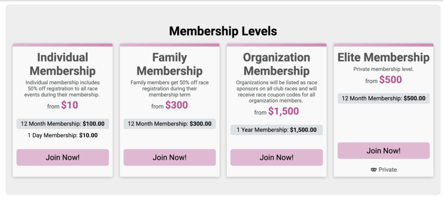Click the Organization Membership title
Screen dimensions: 443x197
[x=276, y=64]
